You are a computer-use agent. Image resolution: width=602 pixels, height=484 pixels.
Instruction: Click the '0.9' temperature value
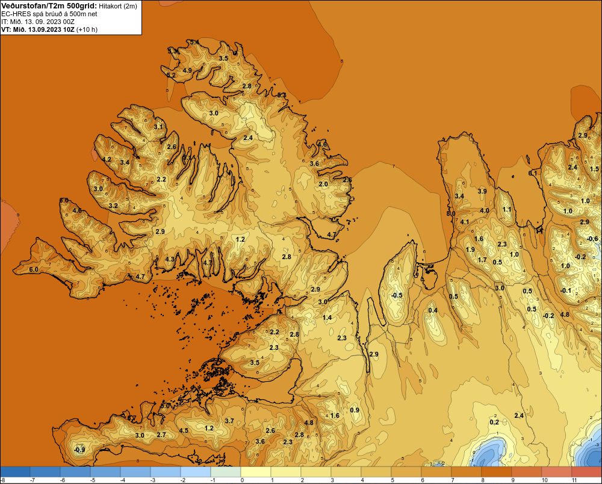click(x=355, y=410)
